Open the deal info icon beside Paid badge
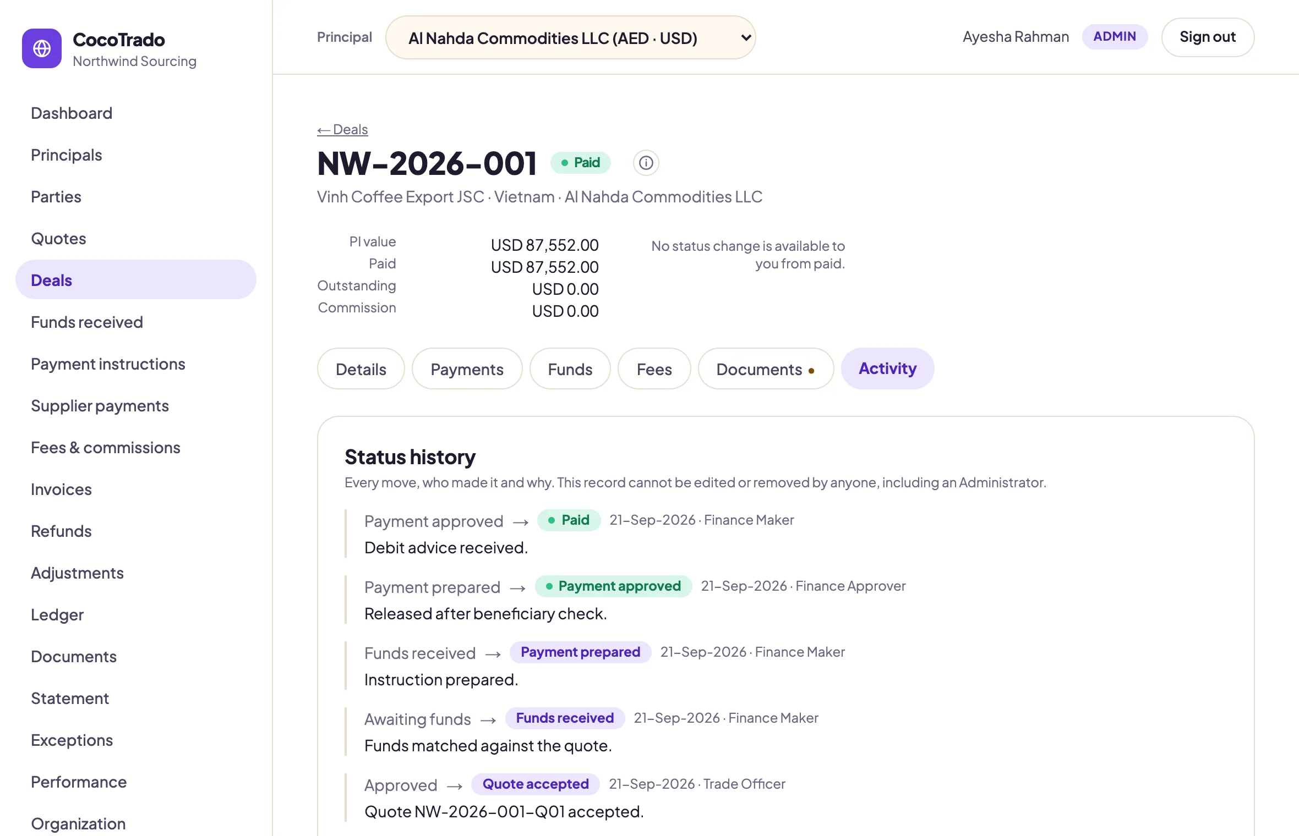1299x836 pixels. (646, 163)
